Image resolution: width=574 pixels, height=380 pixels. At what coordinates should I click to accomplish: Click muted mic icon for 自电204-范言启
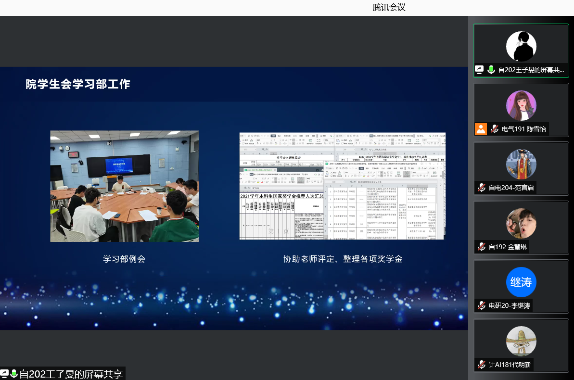(x=481, y=188)
